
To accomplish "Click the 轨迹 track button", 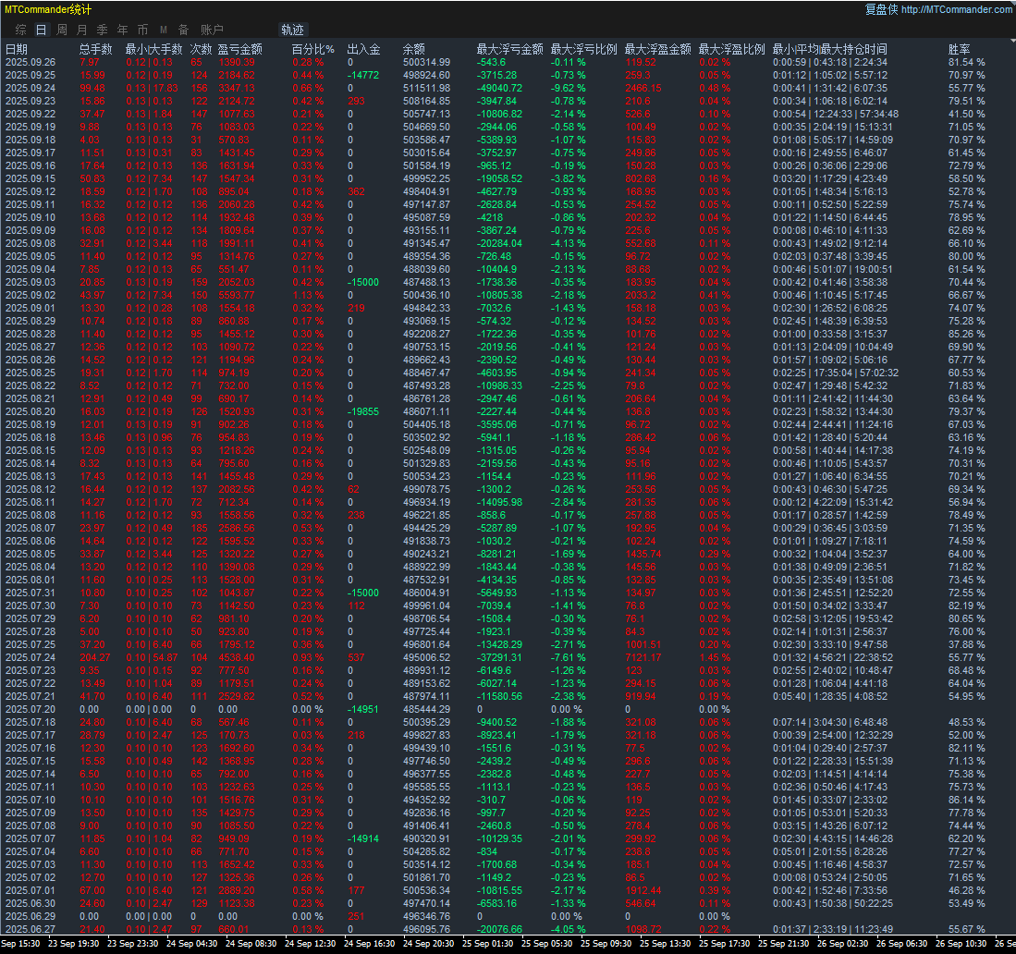I will (x=292, y=30).
